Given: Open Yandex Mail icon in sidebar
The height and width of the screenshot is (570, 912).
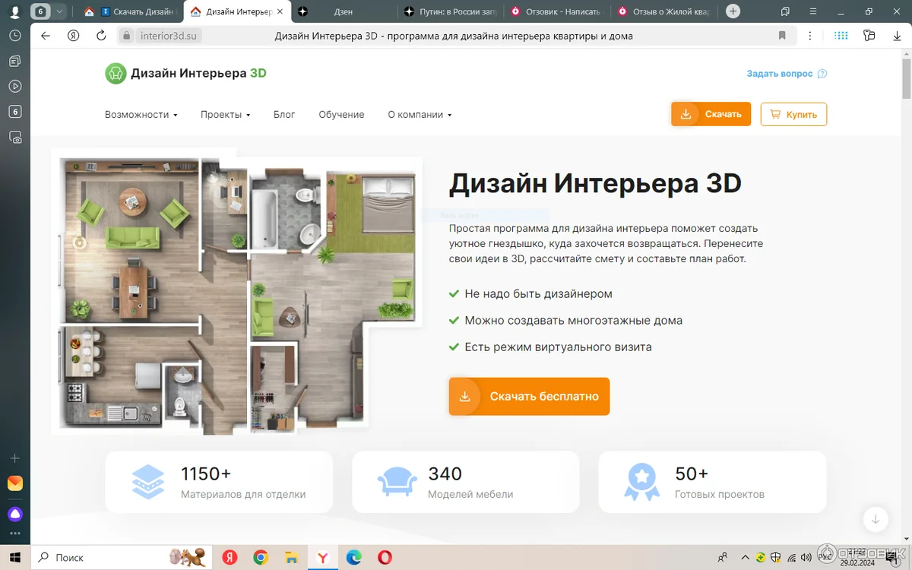Looking at the screenshot, I should point(14,483).
